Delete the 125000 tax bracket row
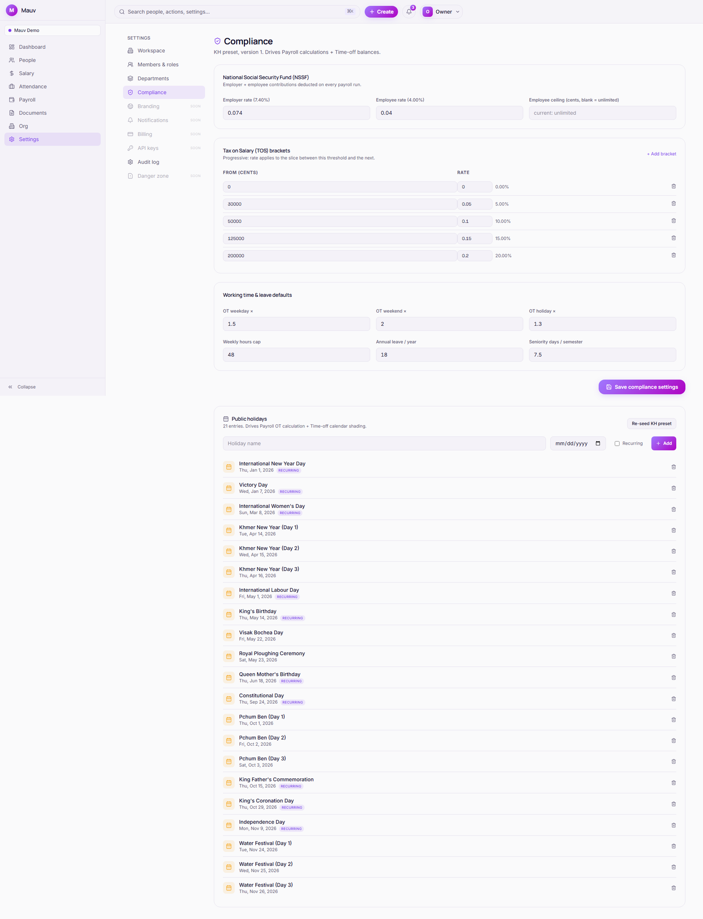This screenshot has width=703, height=919. tap(674, 238)
